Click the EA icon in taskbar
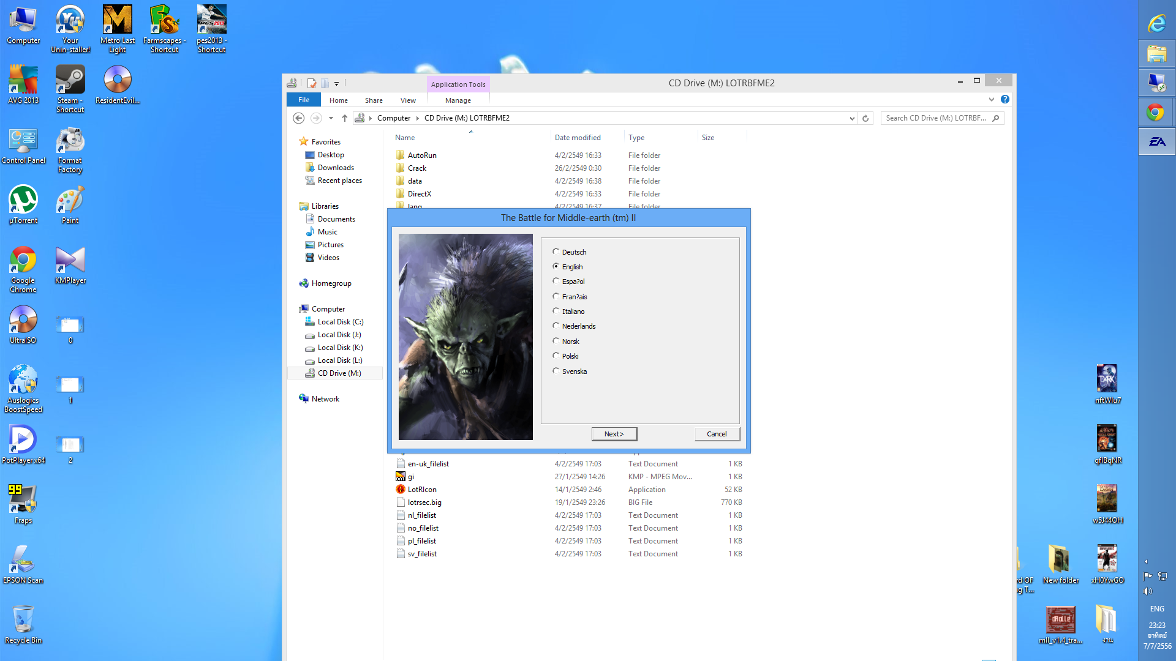Screen dimensions: 1176x661 1156,142
